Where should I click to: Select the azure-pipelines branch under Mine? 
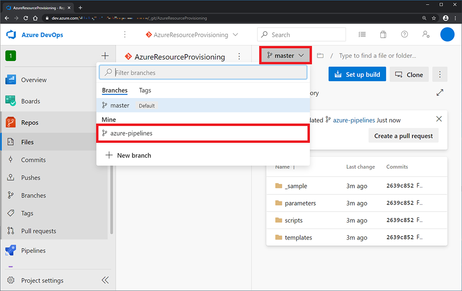(x=203, y=133)
